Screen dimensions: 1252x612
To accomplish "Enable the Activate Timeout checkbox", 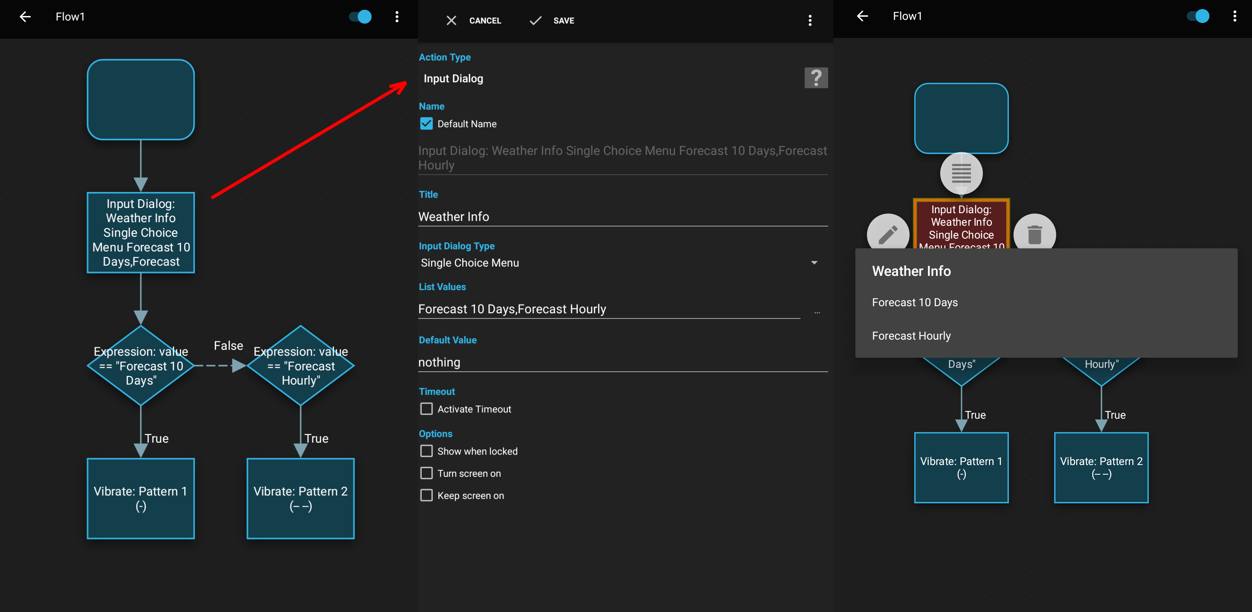I will point(426,409).
